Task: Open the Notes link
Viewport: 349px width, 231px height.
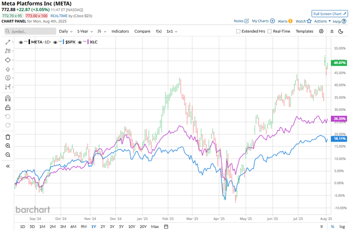Action: click(239, 21)
